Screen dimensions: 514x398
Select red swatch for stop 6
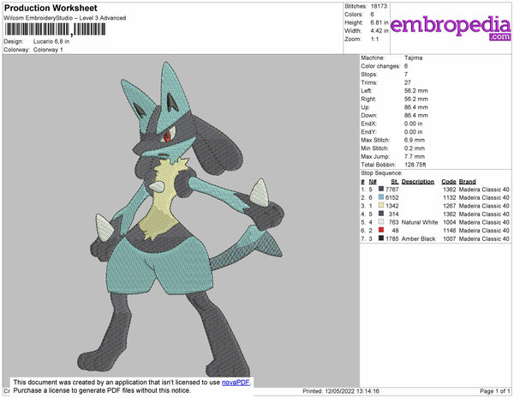(381, 230)
